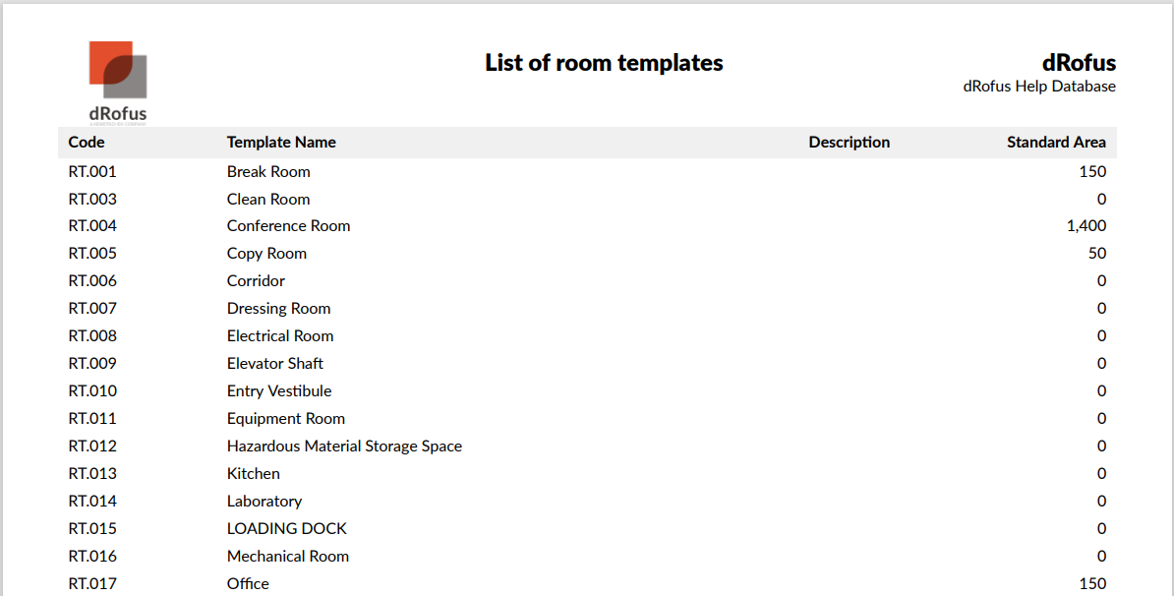Click the RT.016 code cell
Image resolution: width=1174 pixels, height=596 pixels.
point(92,557)
